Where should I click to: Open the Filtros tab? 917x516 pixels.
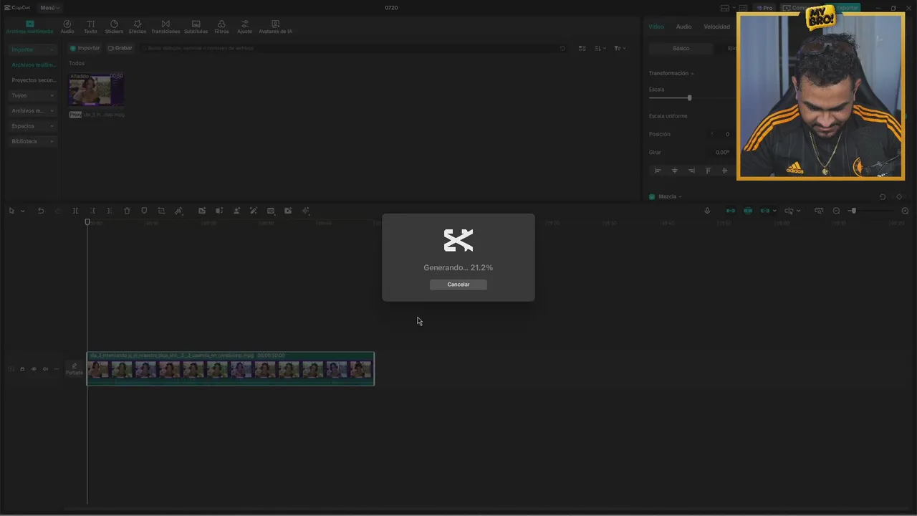221,27
